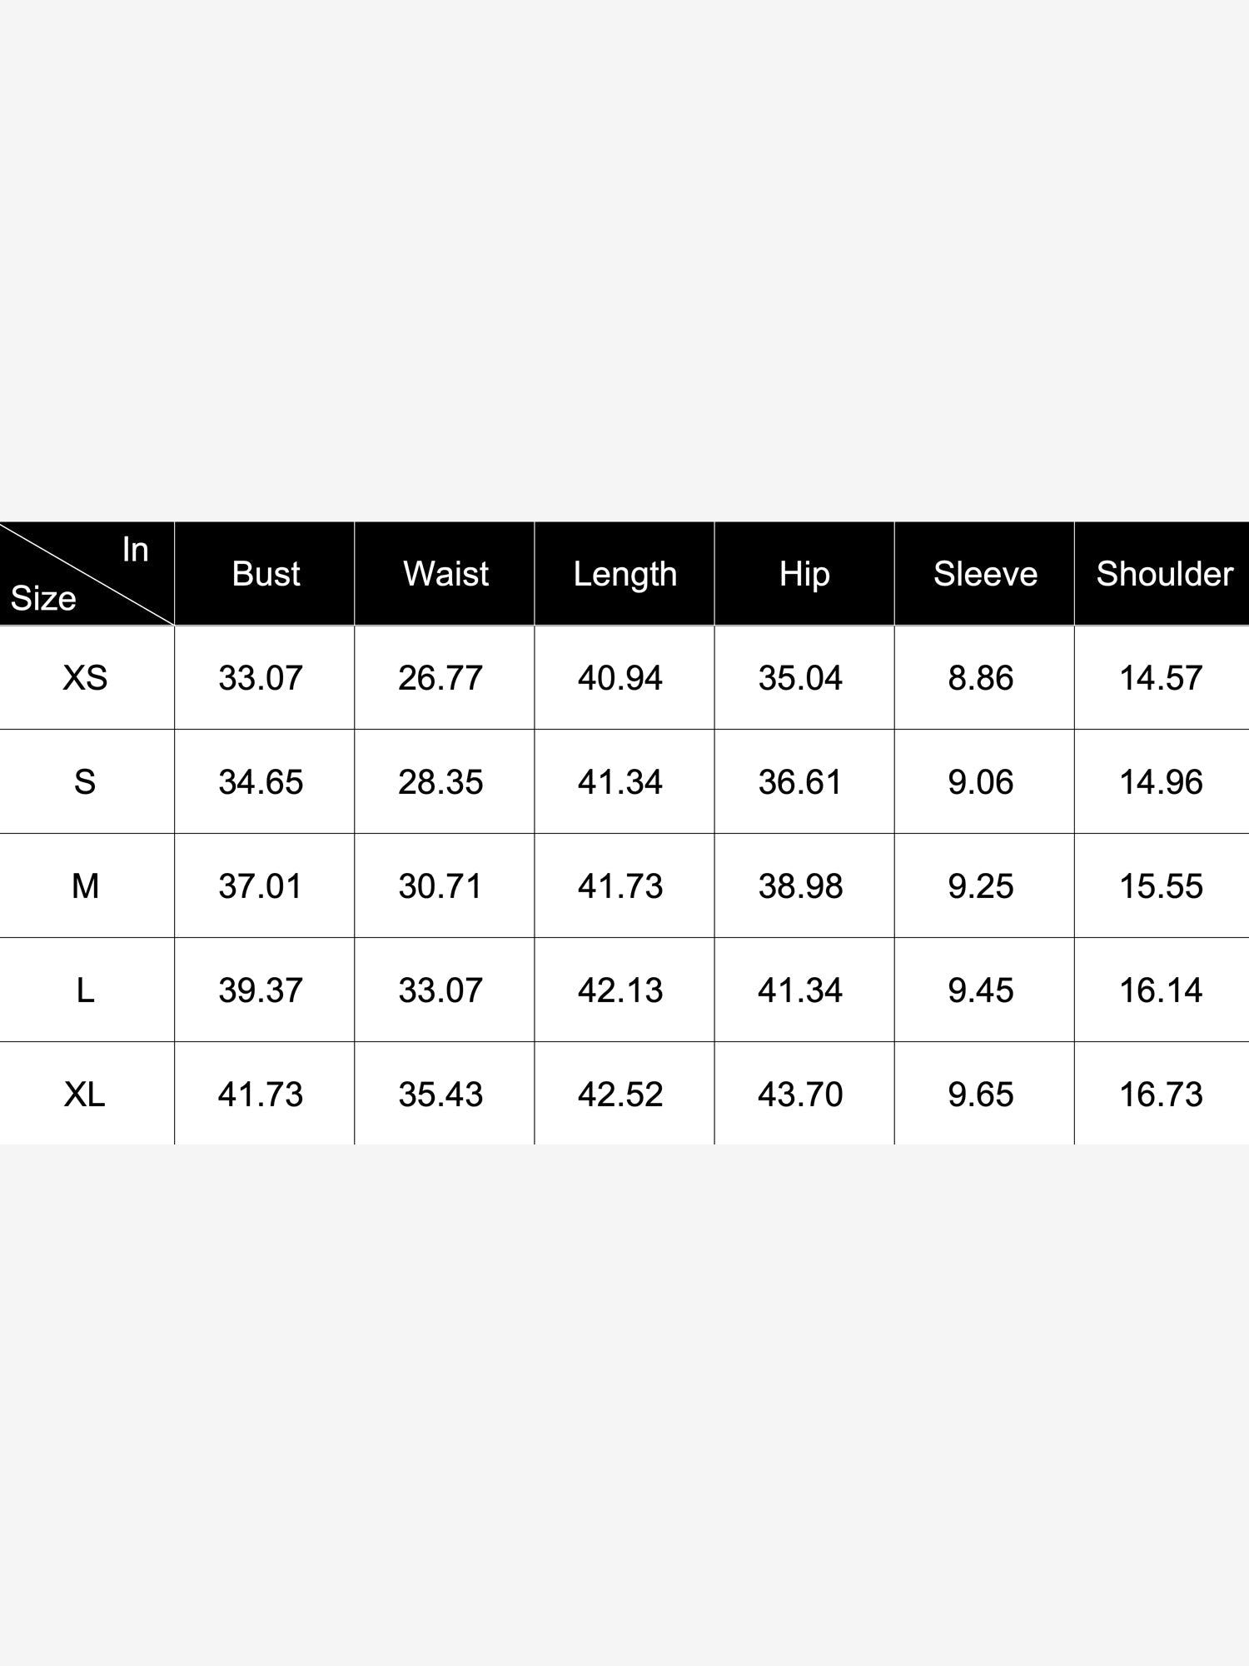Click the Bust column header
Viewport: 1249px width, 1666px height.
tap(266, 574)
